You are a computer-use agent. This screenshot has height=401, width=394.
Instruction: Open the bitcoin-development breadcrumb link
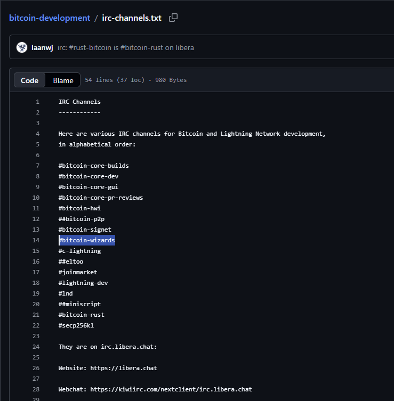click(50, 18)
